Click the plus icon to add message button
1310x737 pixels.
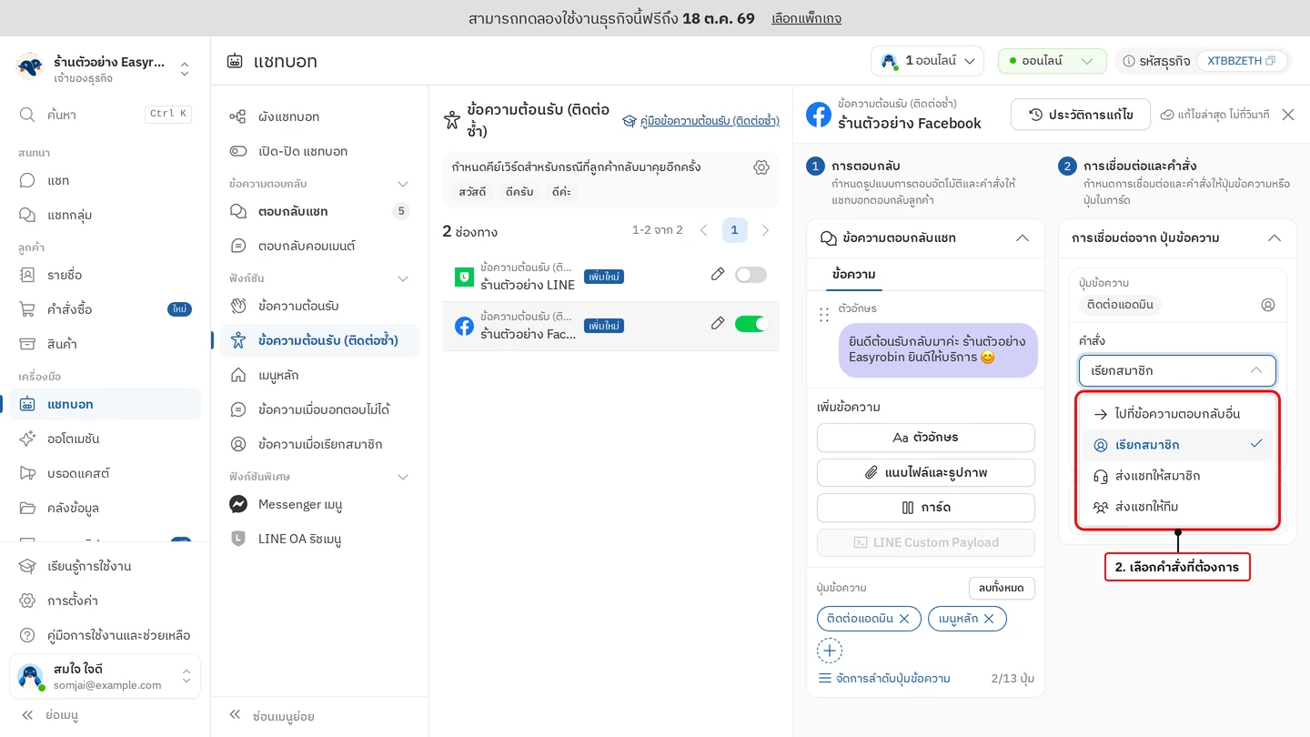(x=830, y=651)
